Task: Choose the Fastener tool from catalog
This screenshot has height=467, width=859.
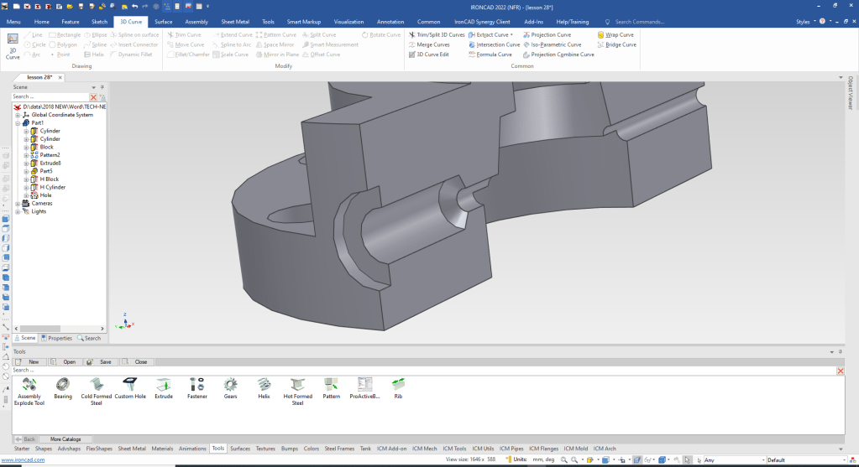Action: [197, 386]
